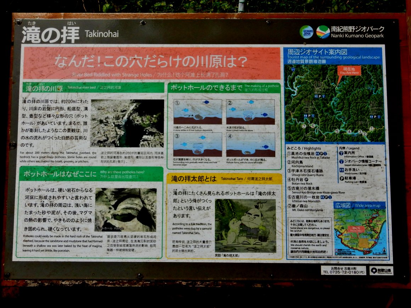
Task: Click pothole formation diagram step 4
Action: pos(250,145)
